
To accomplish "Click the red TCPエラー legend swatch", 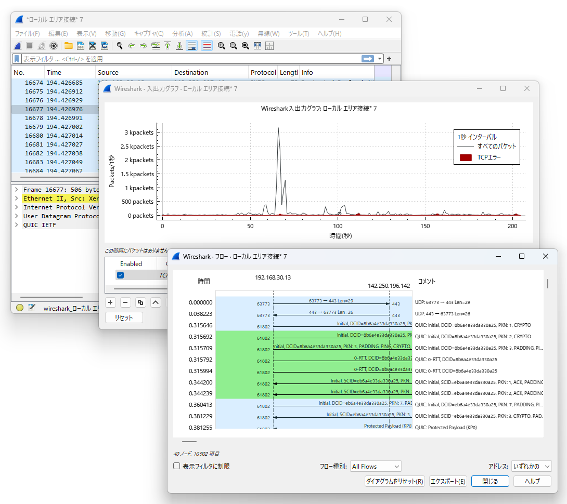I will [x=466, y=157].
